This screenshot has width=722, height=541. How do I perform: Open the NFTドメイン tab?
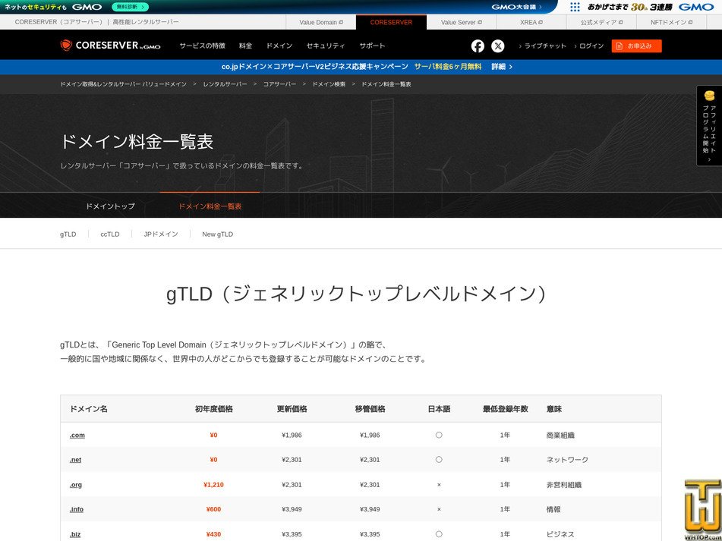pos(671,22)
